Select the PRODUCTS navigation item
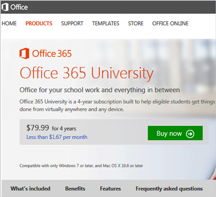Viewport: 216px width, 197px height. pos(39,23)
